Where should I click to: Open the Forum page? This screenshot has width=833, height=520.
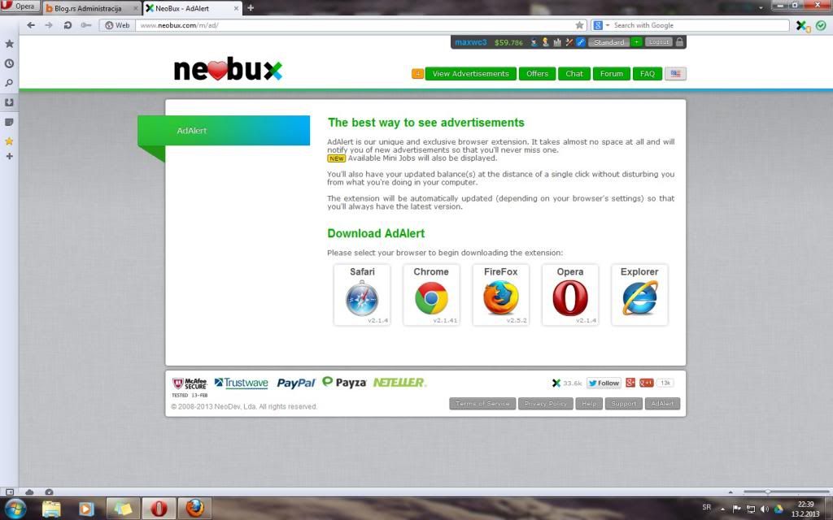click(612, 74)
